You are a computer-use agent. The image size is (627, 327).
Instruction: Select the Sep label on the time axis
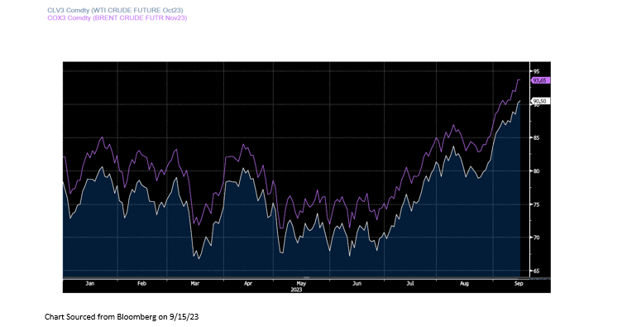tap(519, 283)
